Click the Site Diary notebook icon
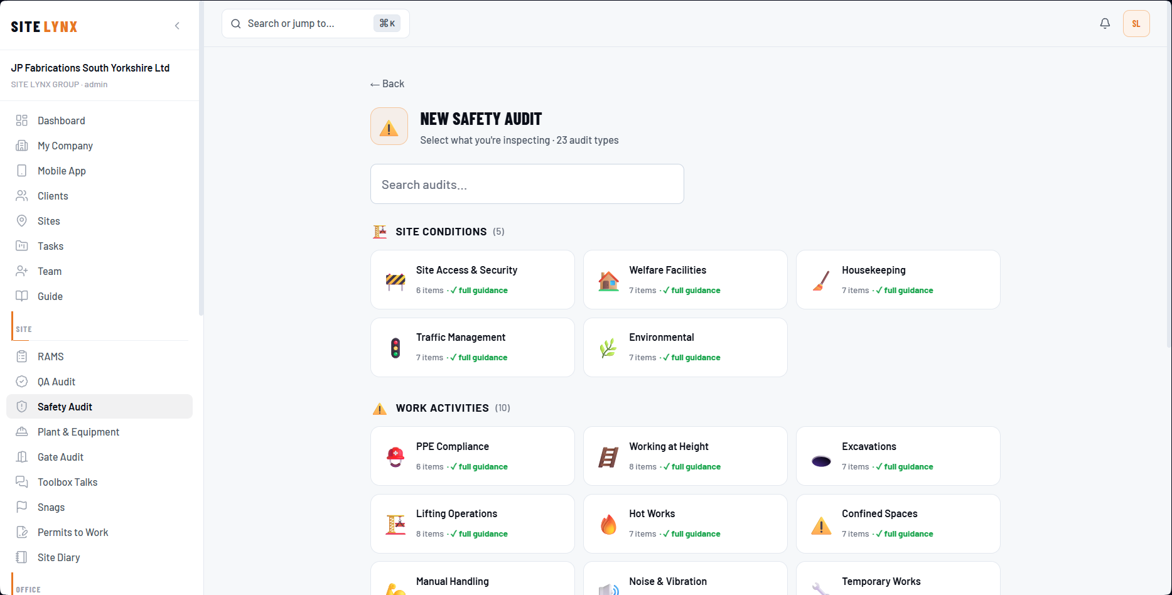1172x595 pixels. (x=22, y=557)
